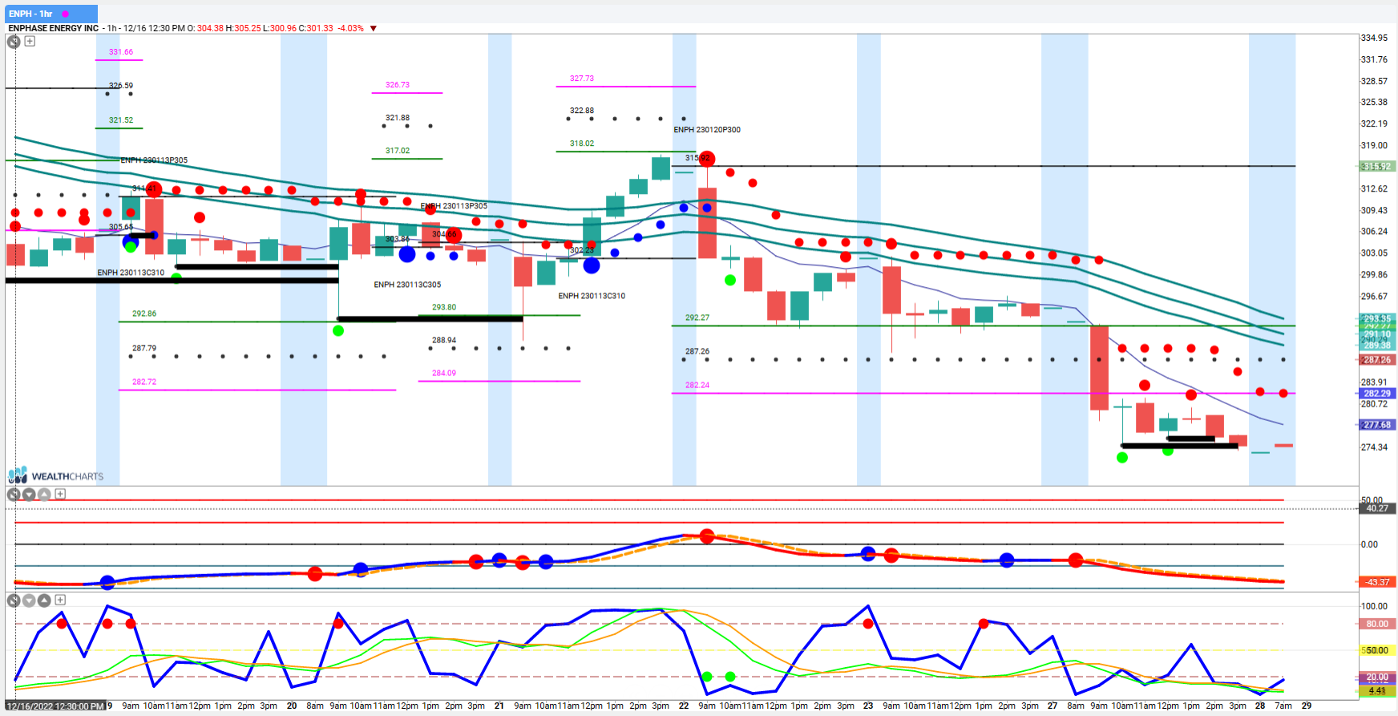Click the 277.68 price axis tag
Image resolution: width=1398 pixels, height=716 pixels.
coord(1378,425)
